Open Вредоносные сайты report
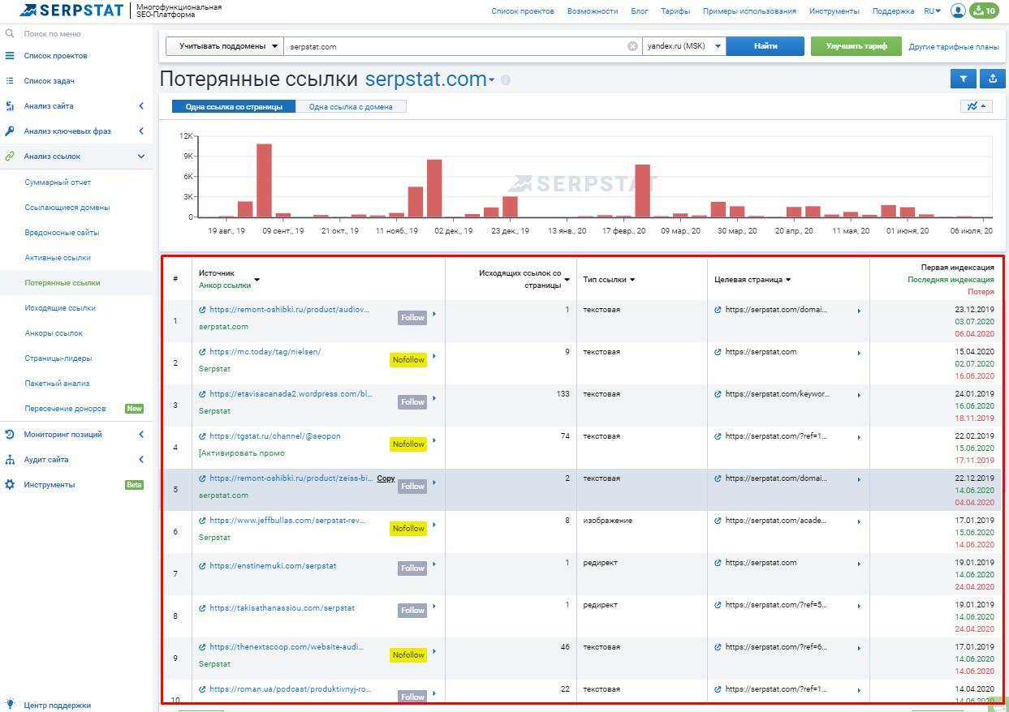 (x=62, y=233)
